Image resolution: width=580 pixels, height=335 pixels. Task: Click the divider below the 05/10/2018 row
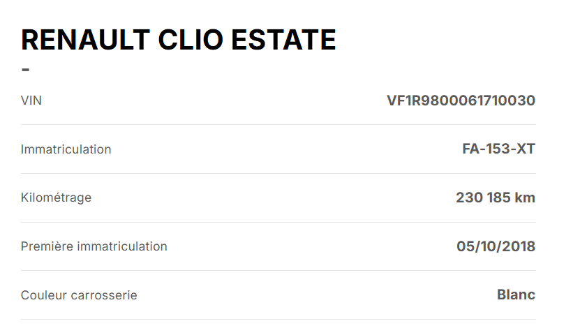coord(278,271)
